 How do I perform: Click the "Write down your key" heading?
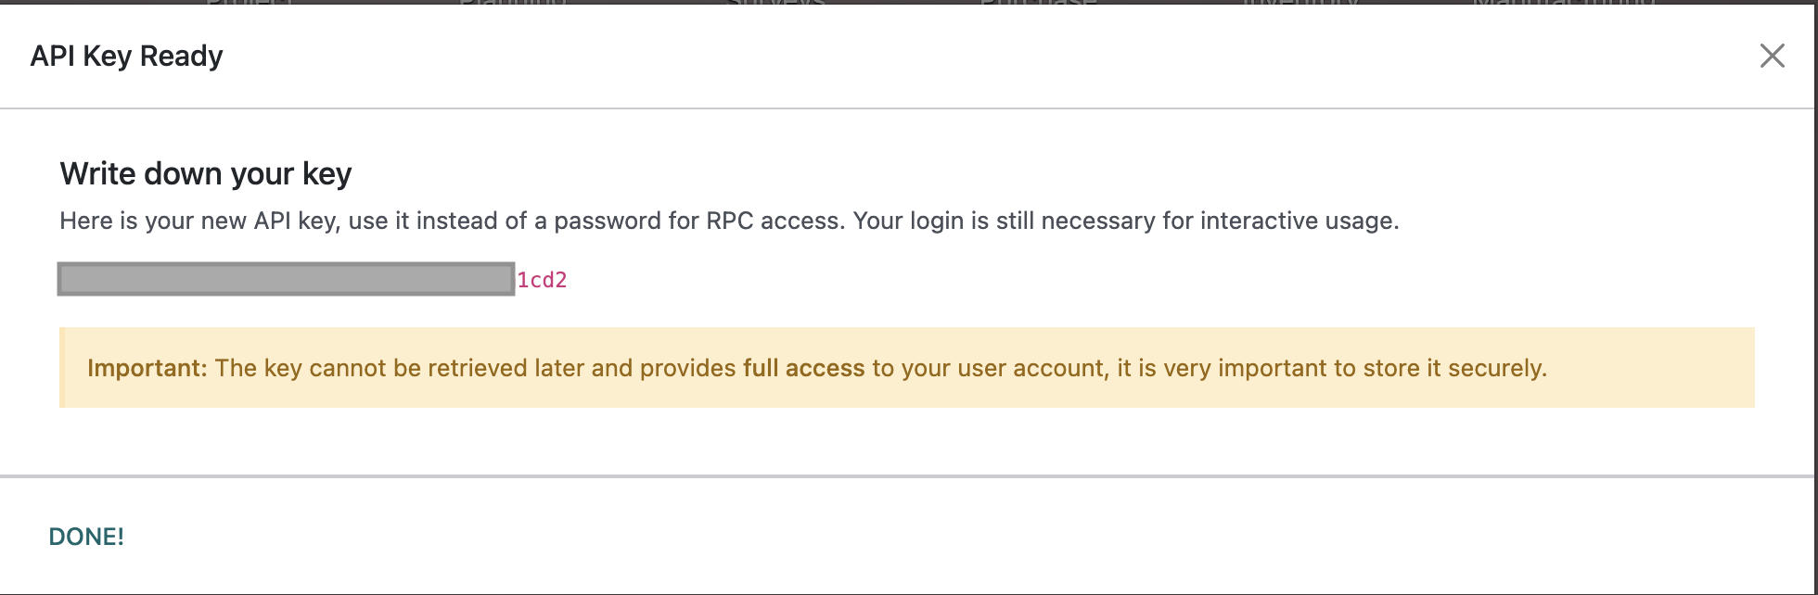tap(206, 173)
